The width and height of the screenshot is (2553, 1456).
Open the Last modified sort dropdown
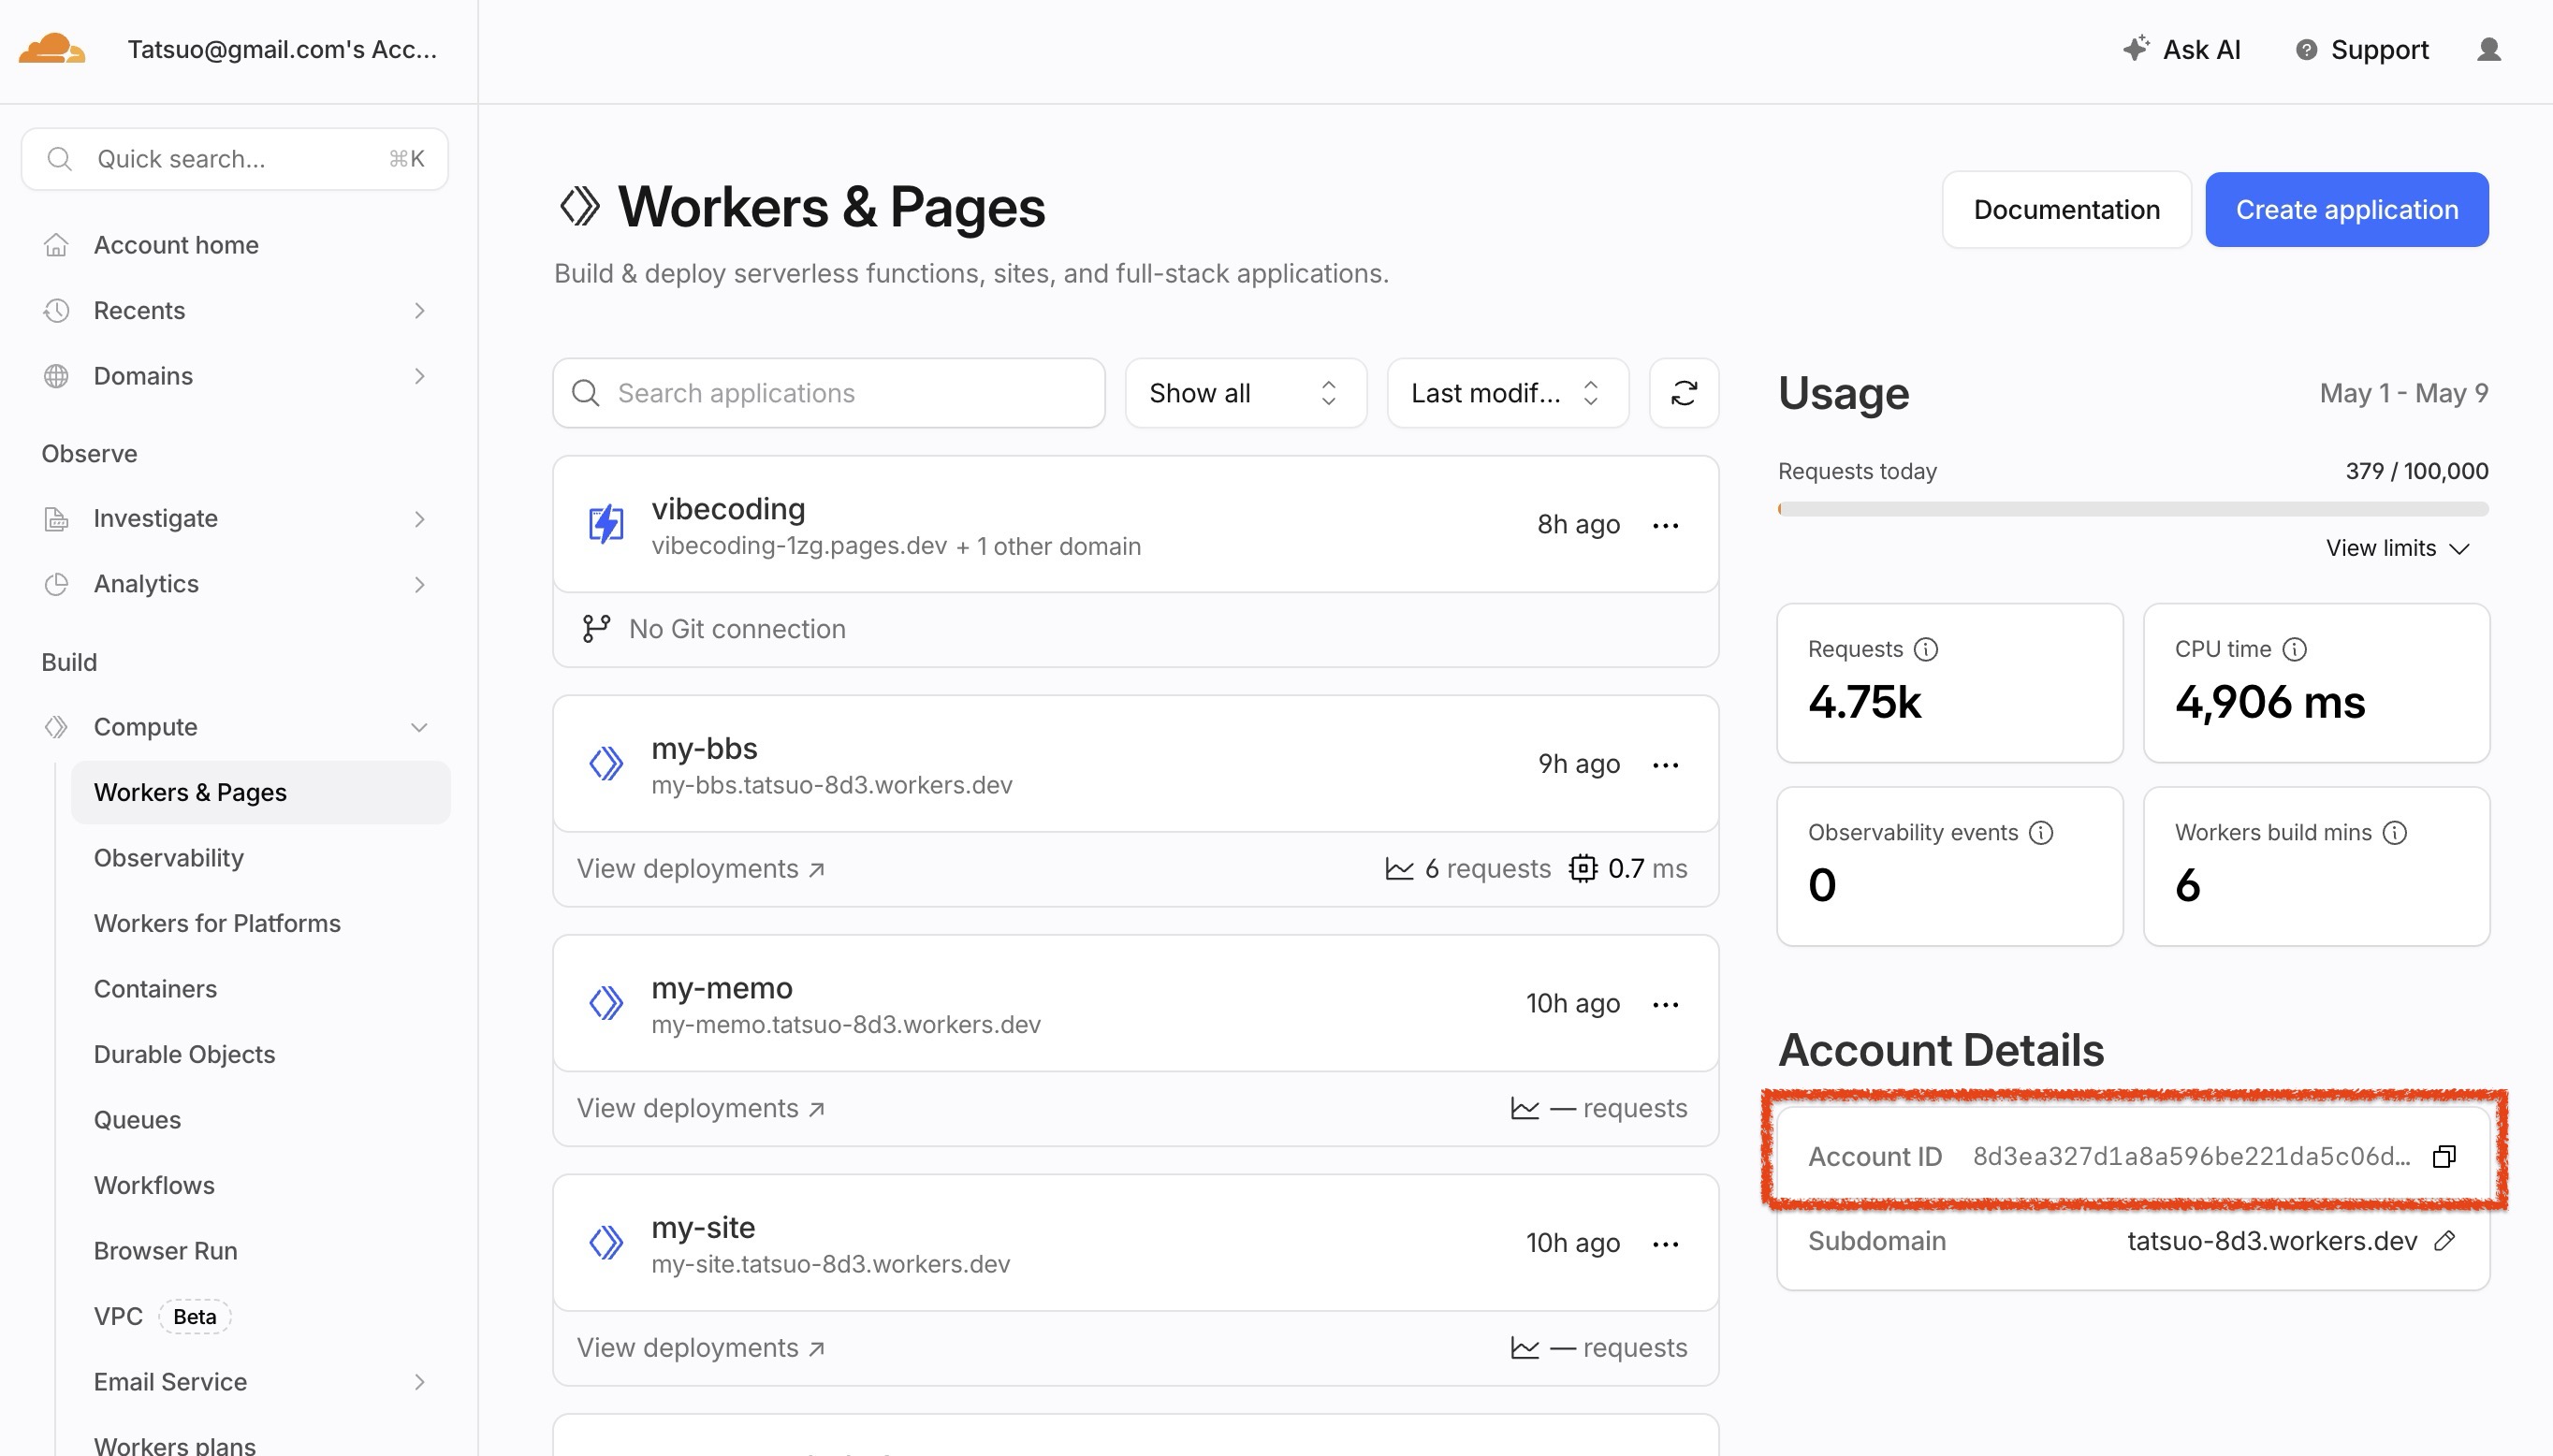pyautogui.click(x=1507, y=393)
